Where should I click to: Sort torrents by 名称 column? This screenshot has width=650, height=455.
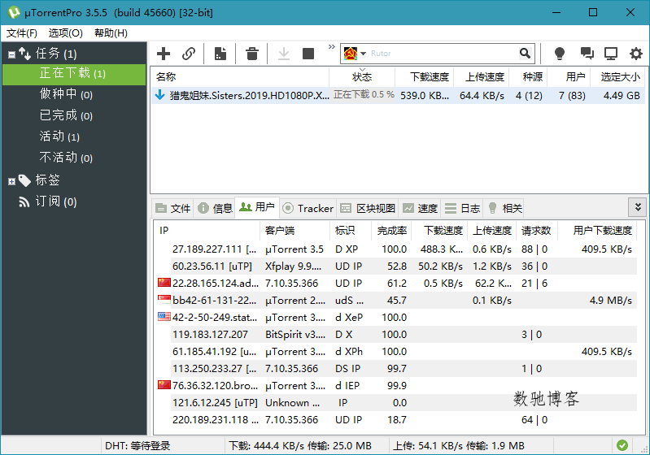[240, 77]
